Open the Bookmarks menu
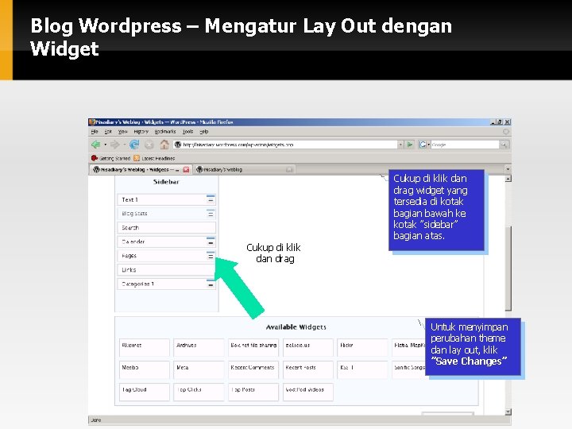Image resolution: width=572 pixels, height=429 pixels. (165, 132)
